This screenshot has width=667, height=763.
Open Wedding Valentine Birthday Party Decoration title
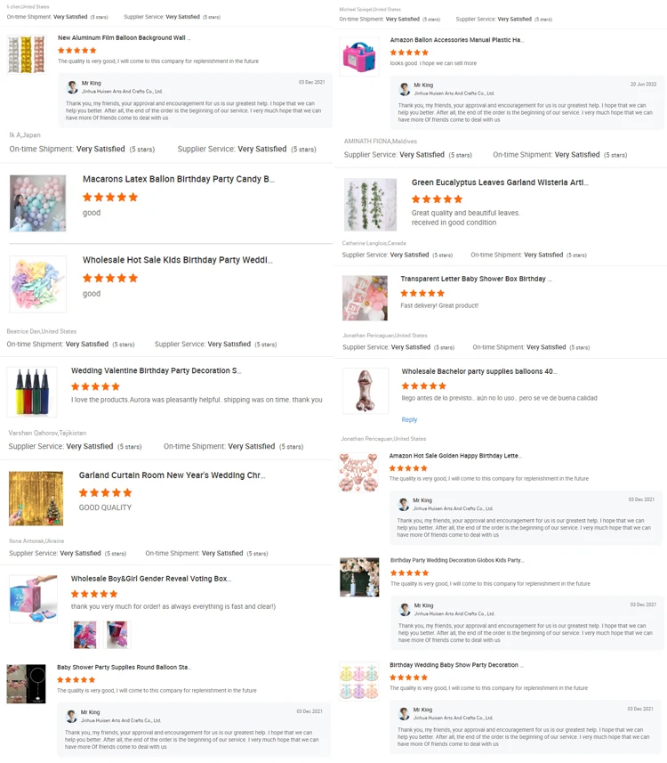pos(156,370)
